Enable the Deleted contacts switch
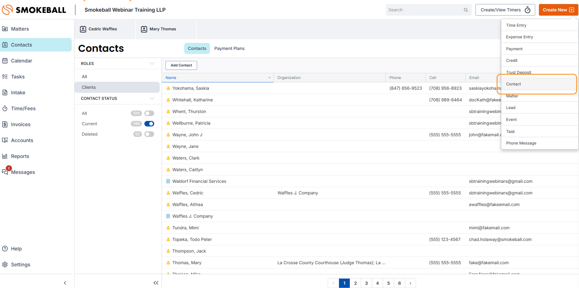Image resolution: width=579 pixels, height=288 pixels. click(149, 134)
